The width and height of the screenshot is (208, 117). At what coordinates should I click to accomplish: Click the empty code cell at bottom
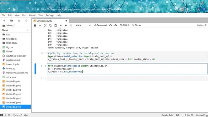127,78
